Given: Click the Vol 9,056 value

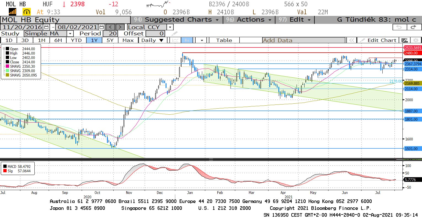Looking at the screenshot, I should pos(124,12).
